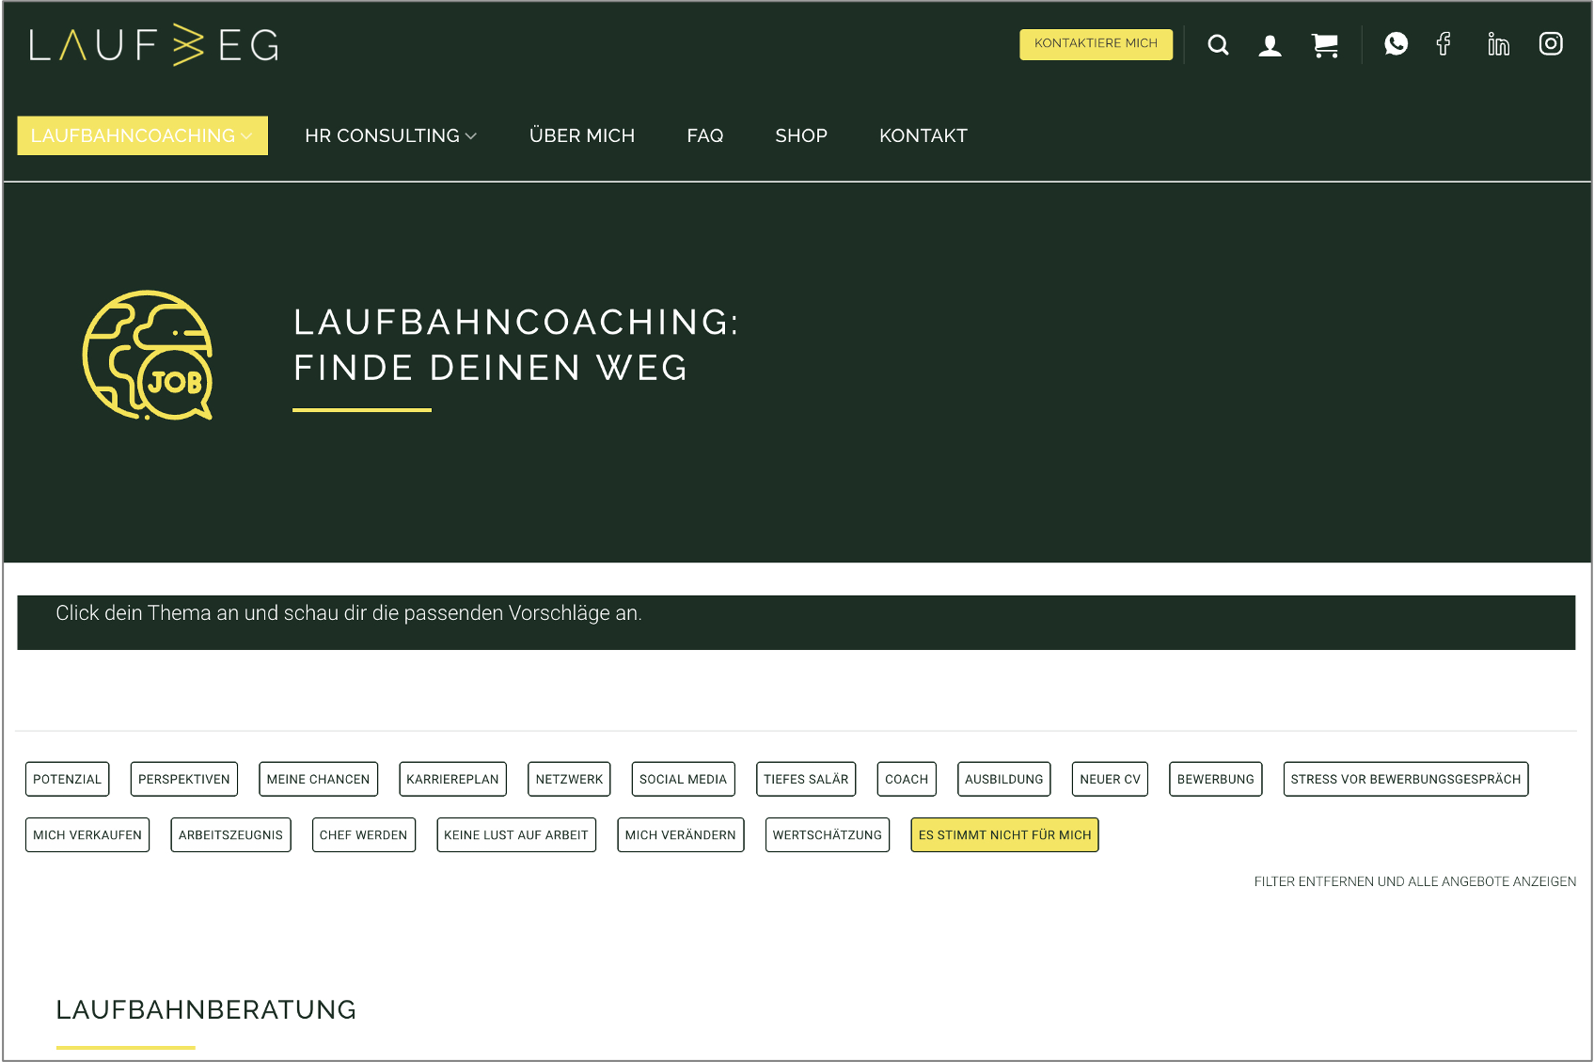The height and width of the screenshot is (1062, 1594).
Task: Open the LinkedIn icon link
Action: (1498, 44)
